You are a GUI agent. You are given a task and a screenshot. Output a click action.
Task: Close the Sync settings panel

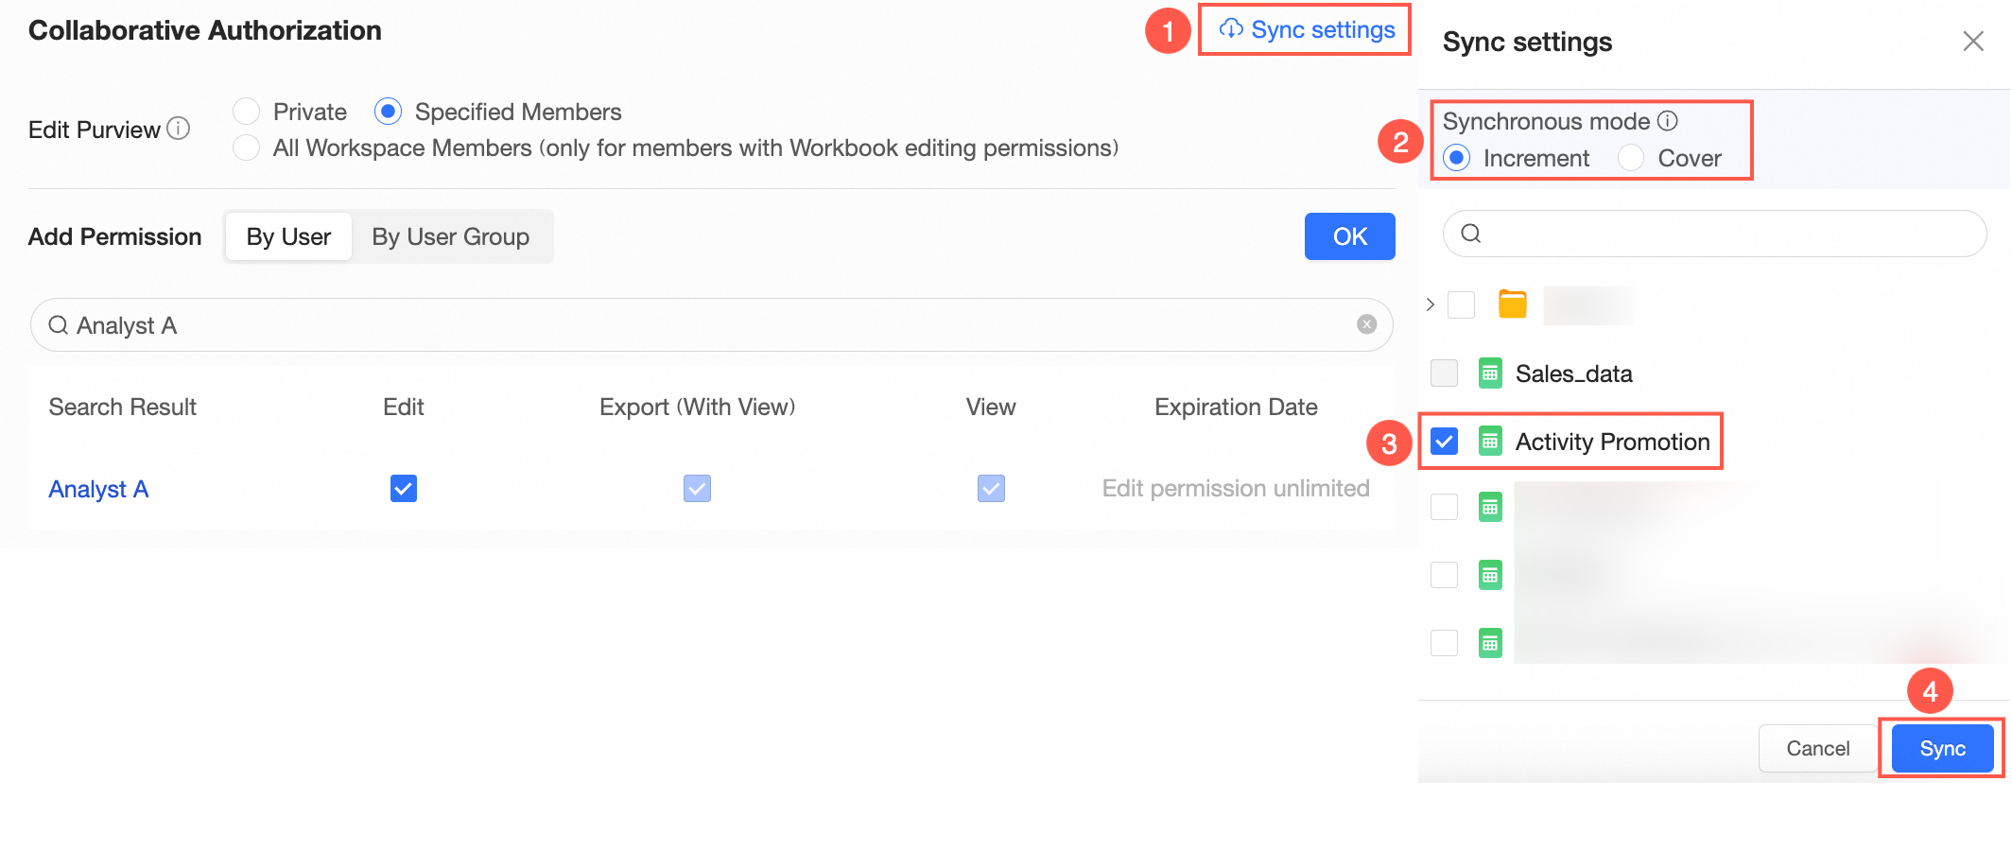pos(1972,42)
